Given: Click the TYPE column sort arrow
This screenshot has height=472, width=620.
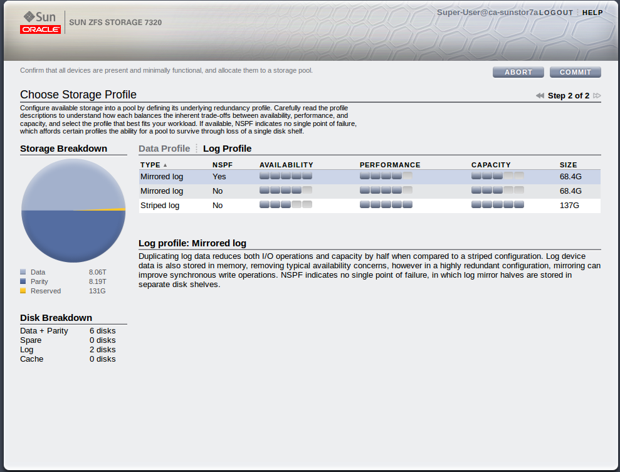Looking at the screenshot, I should [166, 165].
